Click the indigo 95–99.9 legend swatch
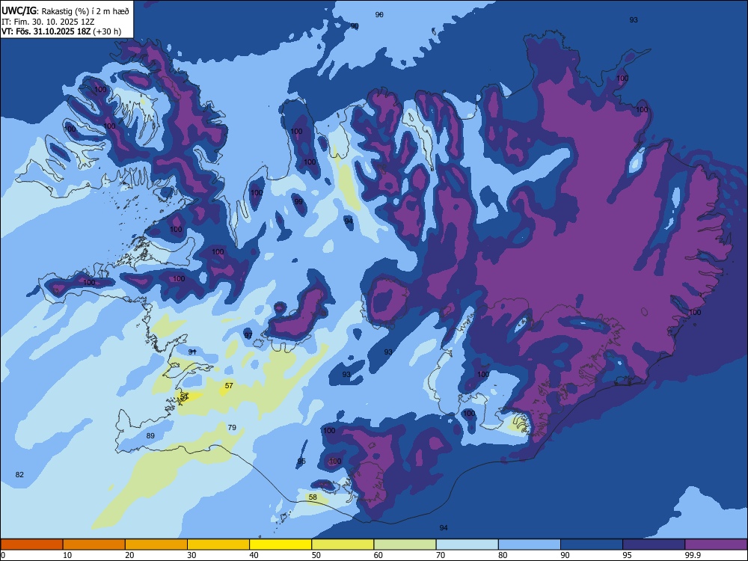Viewport: 748px width, 561px height. (x=654, y=545)
